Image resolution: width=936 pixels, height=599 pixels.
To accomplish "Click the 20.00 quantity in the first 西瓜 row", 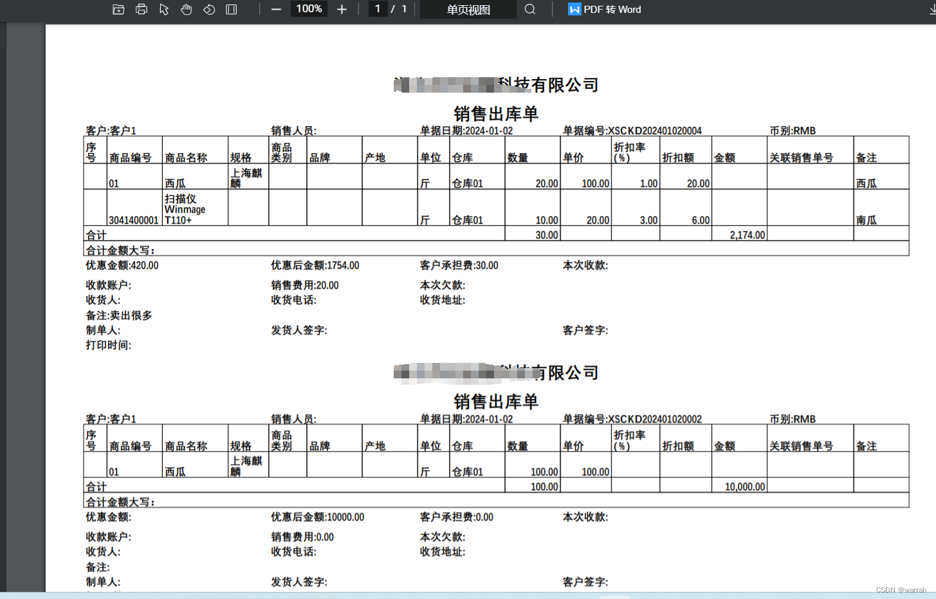I will (x=547, y=183).
